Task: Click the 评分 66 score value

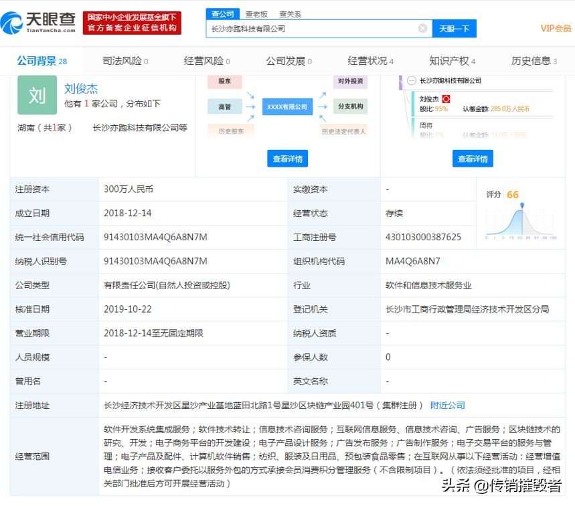Action: click(x=513, y=194)
